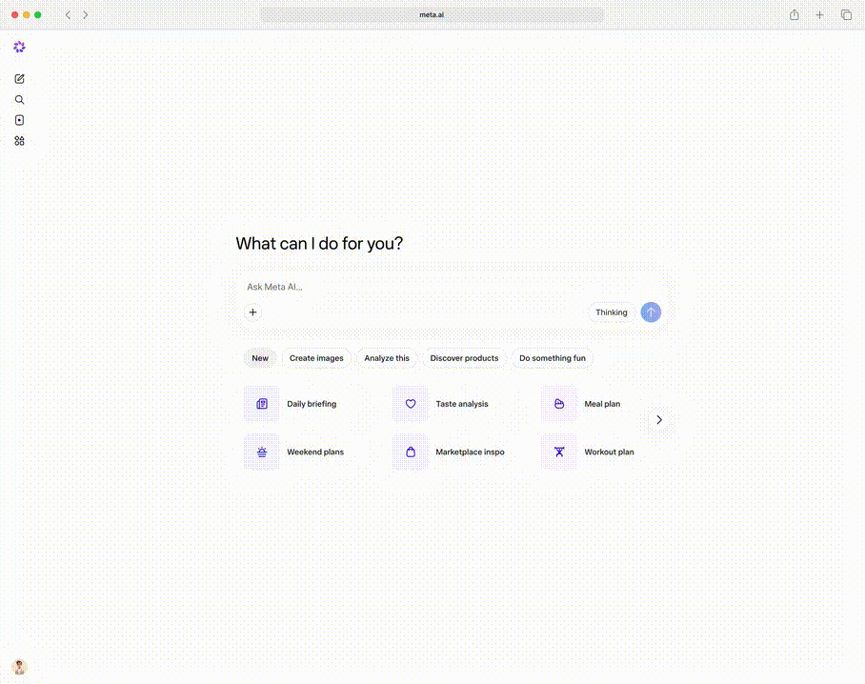Click the Marketplace inspo bag icon
The image size is (865, 684).
click(x=411, y=452)
